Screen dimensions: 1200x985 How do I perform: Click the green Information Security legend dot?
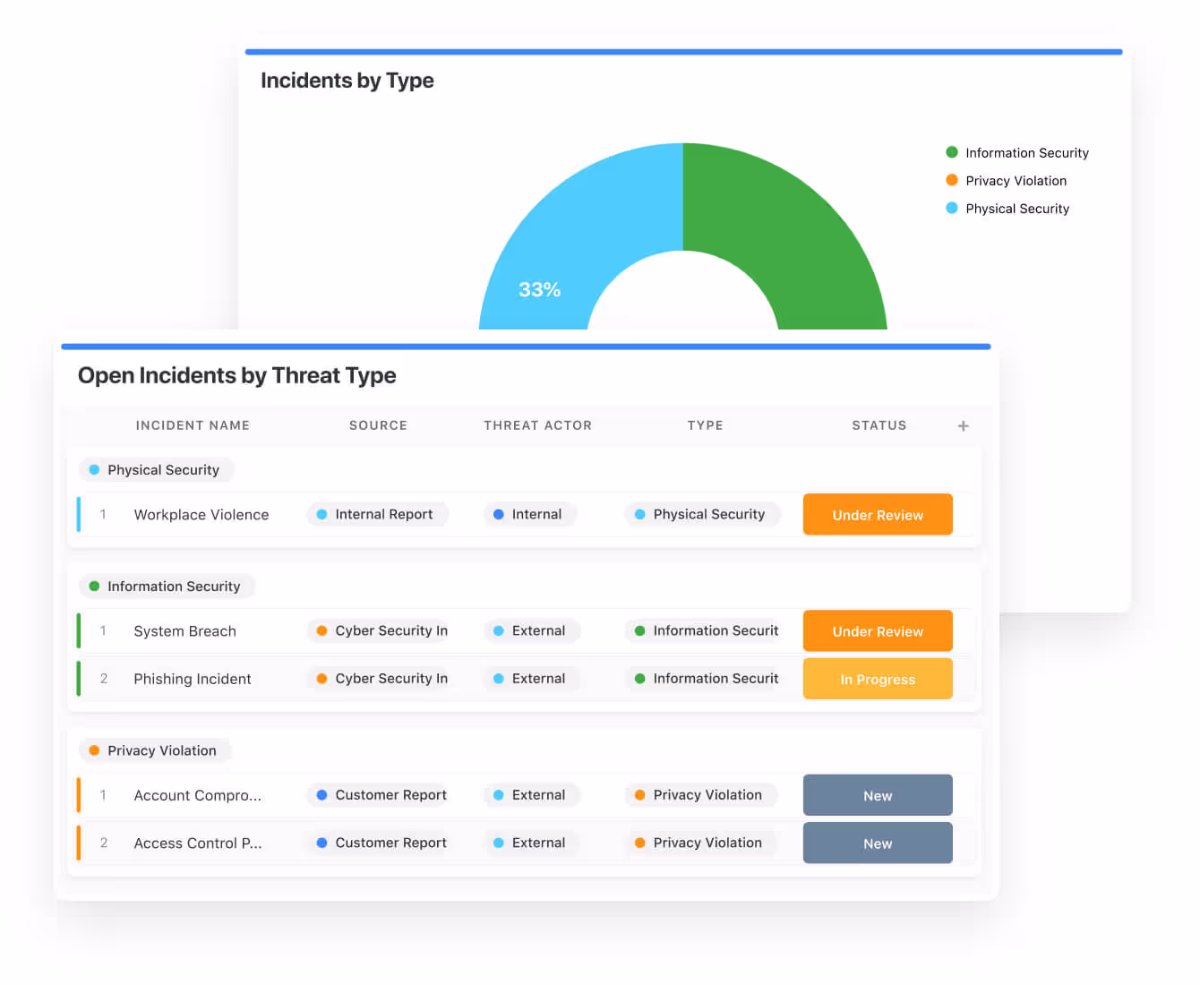[x=952, y=152]
